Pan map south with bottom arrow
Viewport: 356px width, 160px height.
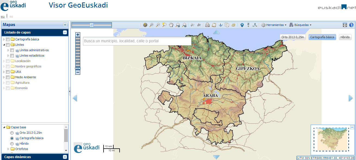pos(216,157)
